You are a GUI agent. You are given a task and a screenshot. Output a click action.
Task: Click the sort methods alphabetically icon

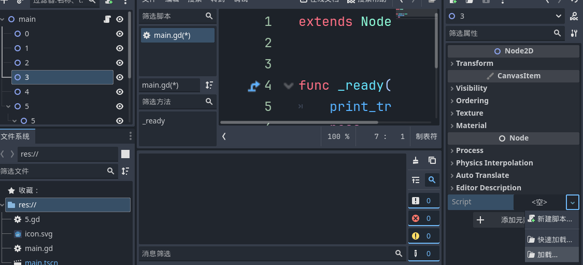[x=209, y=85]
